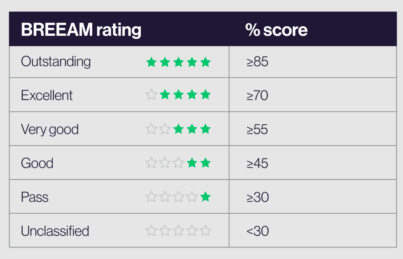Select the Outstanding rating label

pyautogui.click(x=56, y=62)
